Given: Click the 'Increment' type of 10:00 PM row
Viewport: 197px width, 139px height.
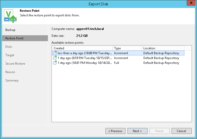Looking at the screenshot, I should coord(121,53).
